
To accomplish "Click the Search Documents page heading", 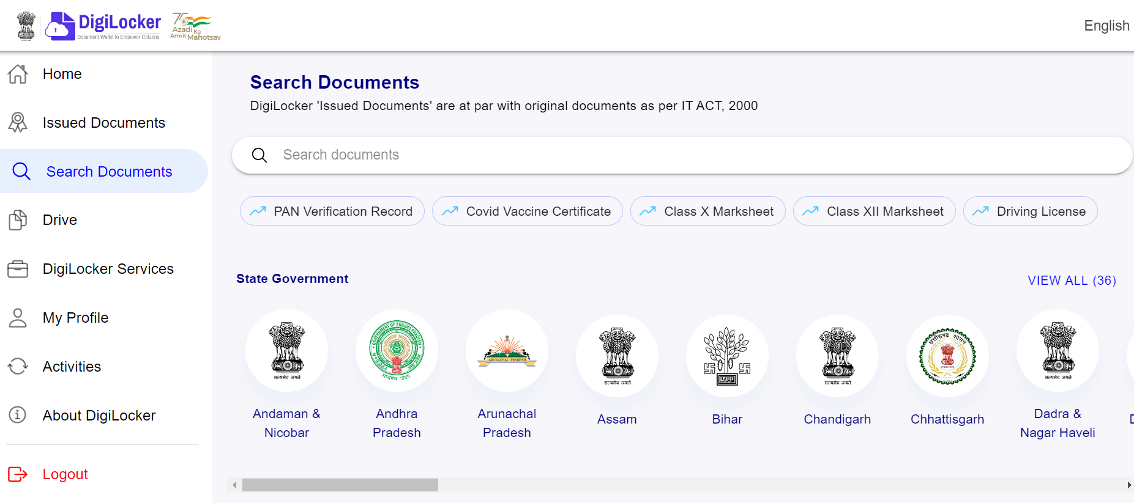I will tap(335, 82).
